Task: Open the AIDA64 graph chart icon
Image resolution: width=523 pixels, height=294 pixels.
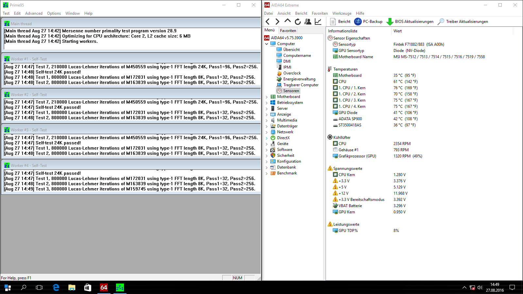Action: click(318, 22)
